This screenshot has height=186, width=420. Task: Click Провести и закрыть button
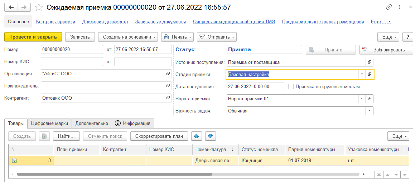[33, 37]
